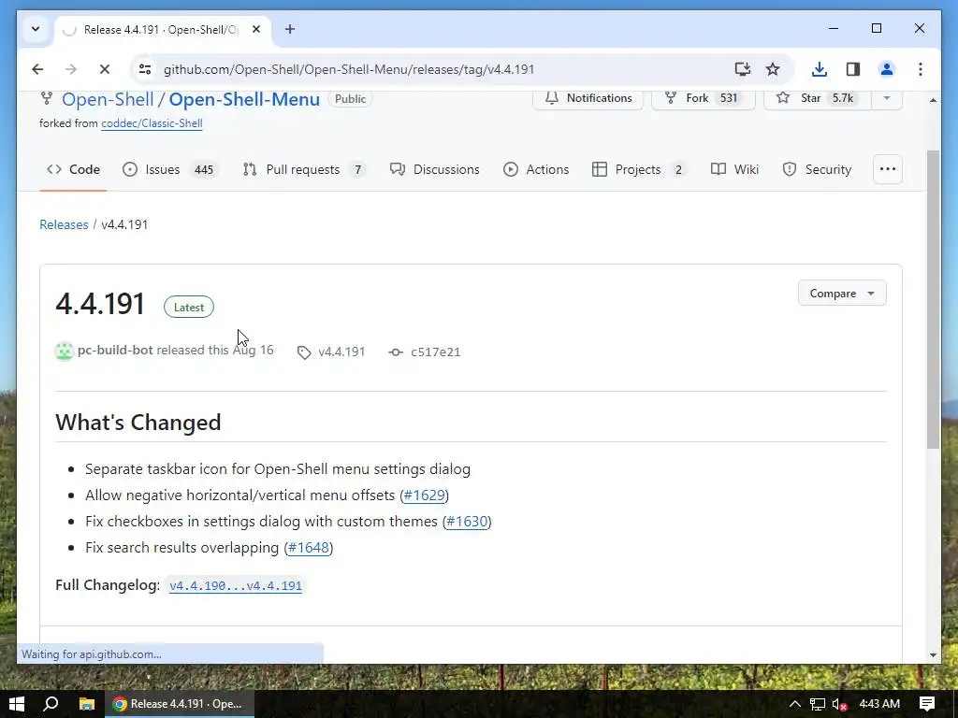958x718 pixels.
Task: Open a new browser tab
Action: (290, 29)
